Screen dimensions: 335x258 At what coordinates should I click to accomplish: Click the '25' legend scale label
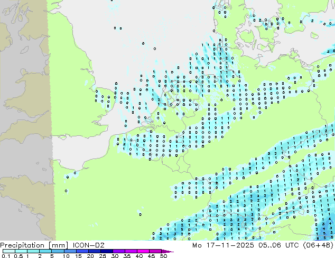pyautogui.click(x=103, y=256)
